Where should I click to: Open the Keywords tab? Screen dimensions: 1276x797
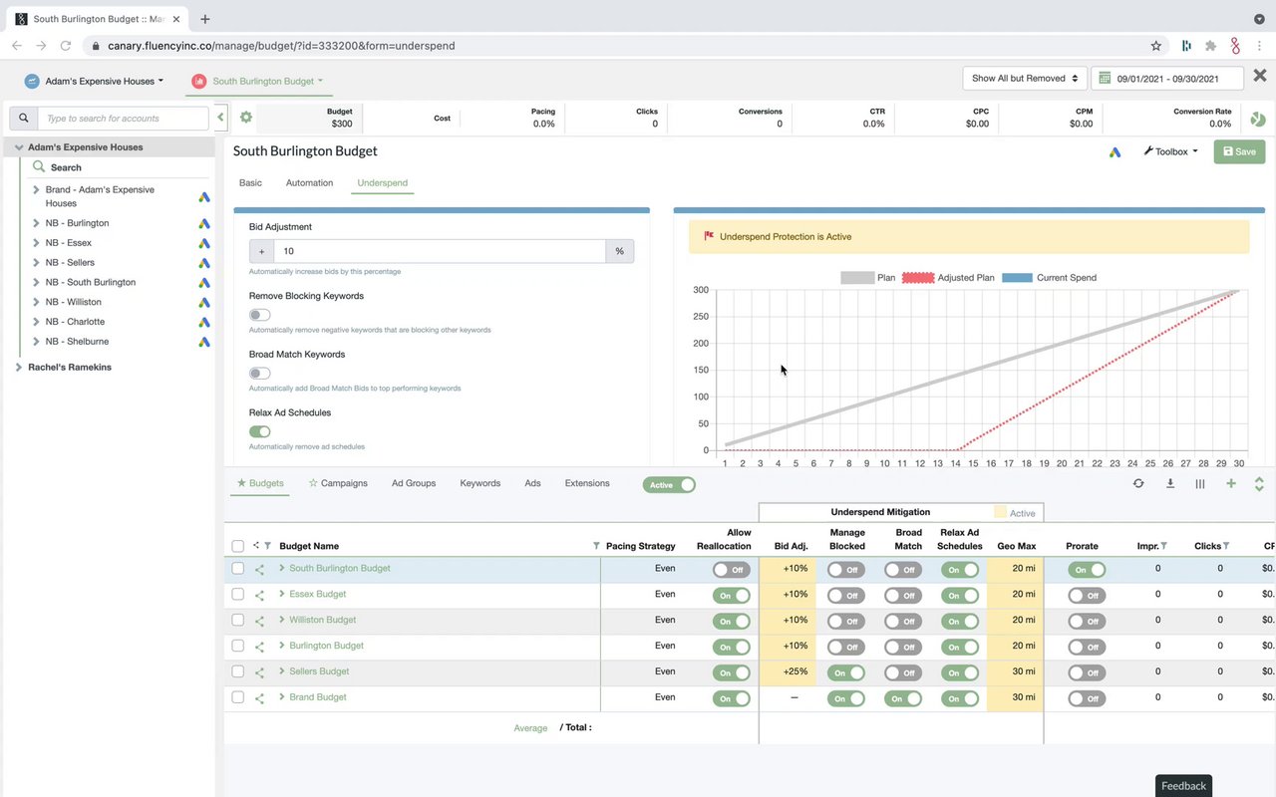tap(479, 483)
